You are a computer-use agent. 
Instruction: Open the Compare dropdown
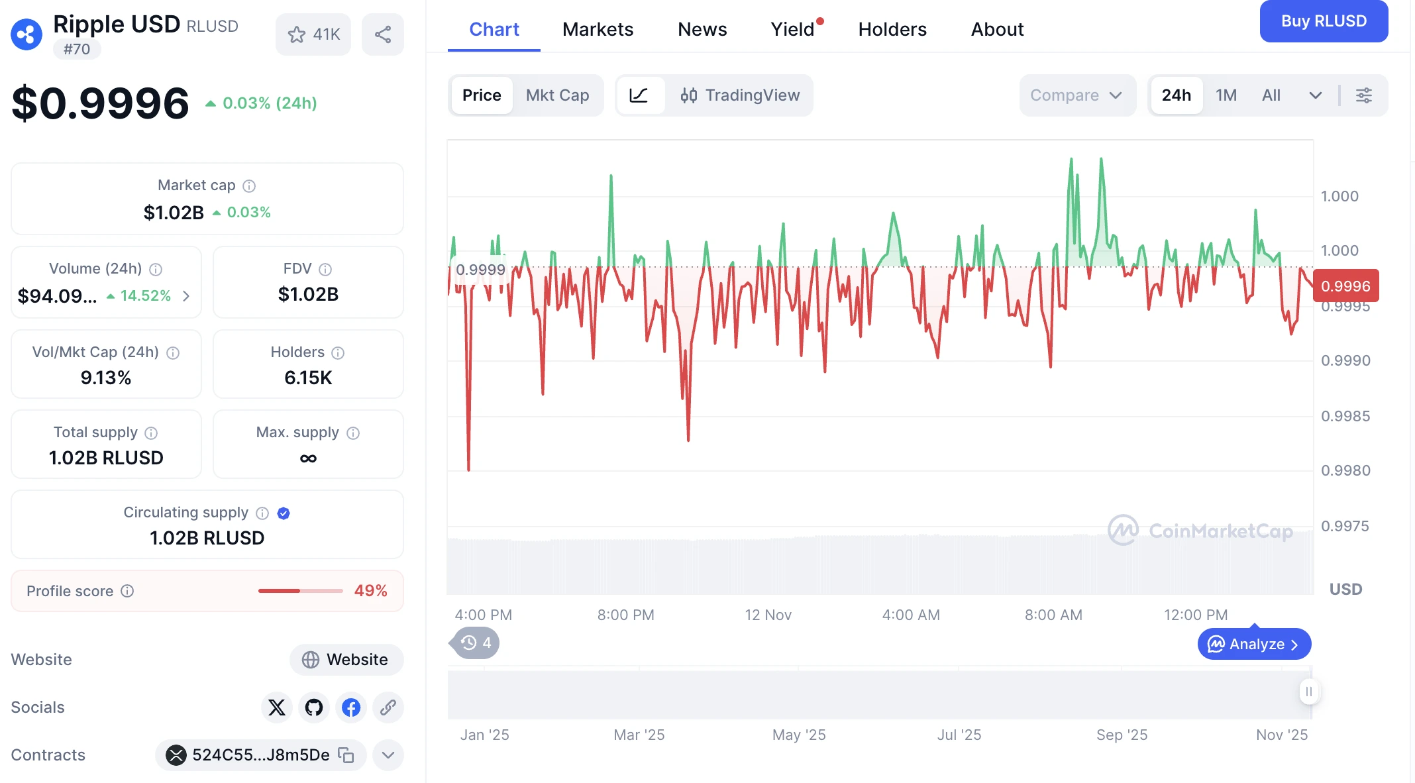point(1077,95)
